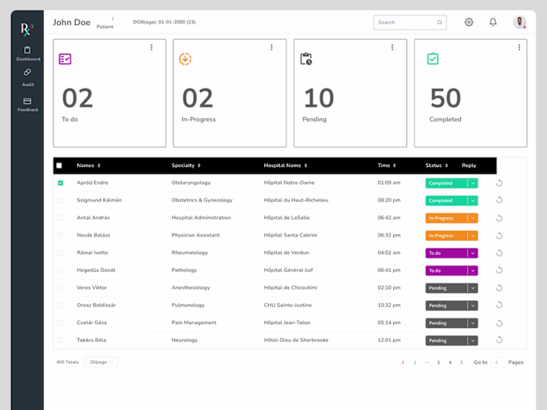Open the In-Progress card's three-dot menu

tap(272, 48)
